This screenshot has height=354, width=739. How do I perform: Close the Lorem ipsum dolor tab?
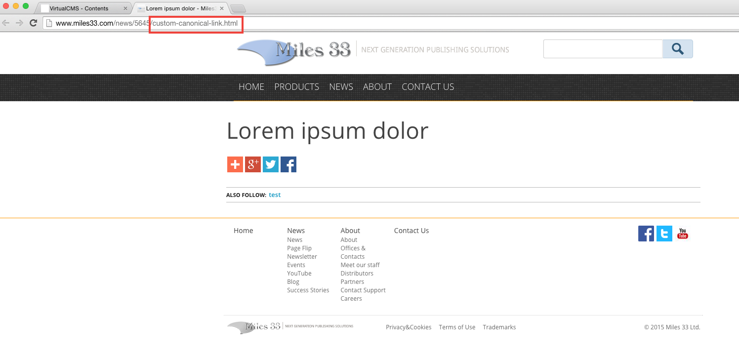point(222,8)
